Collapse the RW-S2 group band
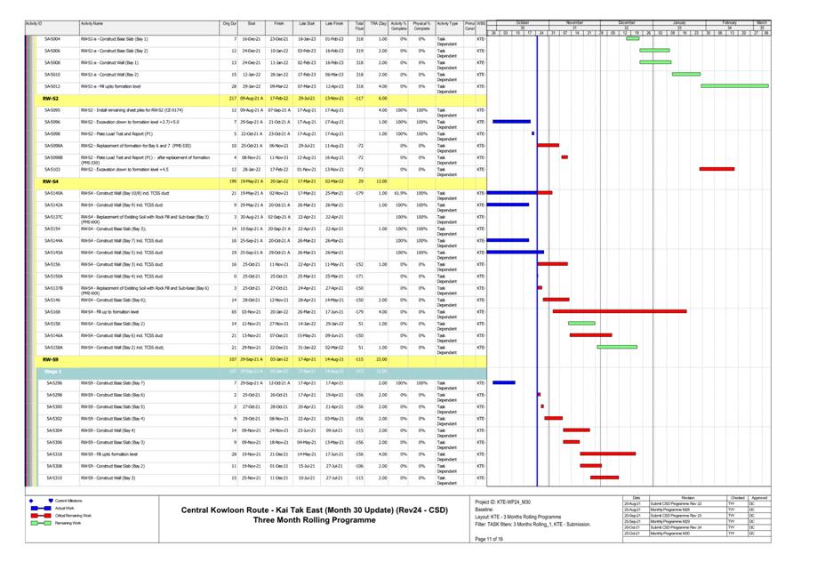 coord(52,99)
